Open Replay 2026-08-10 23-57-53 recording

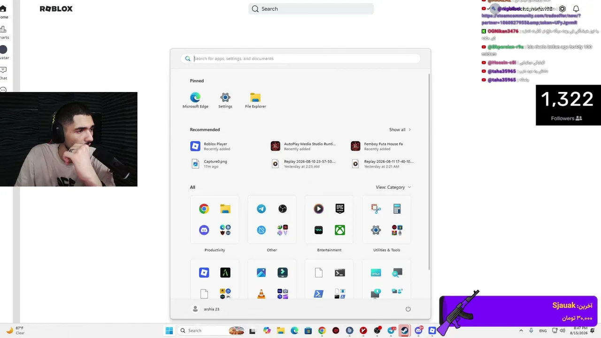[x=303, y=164]
